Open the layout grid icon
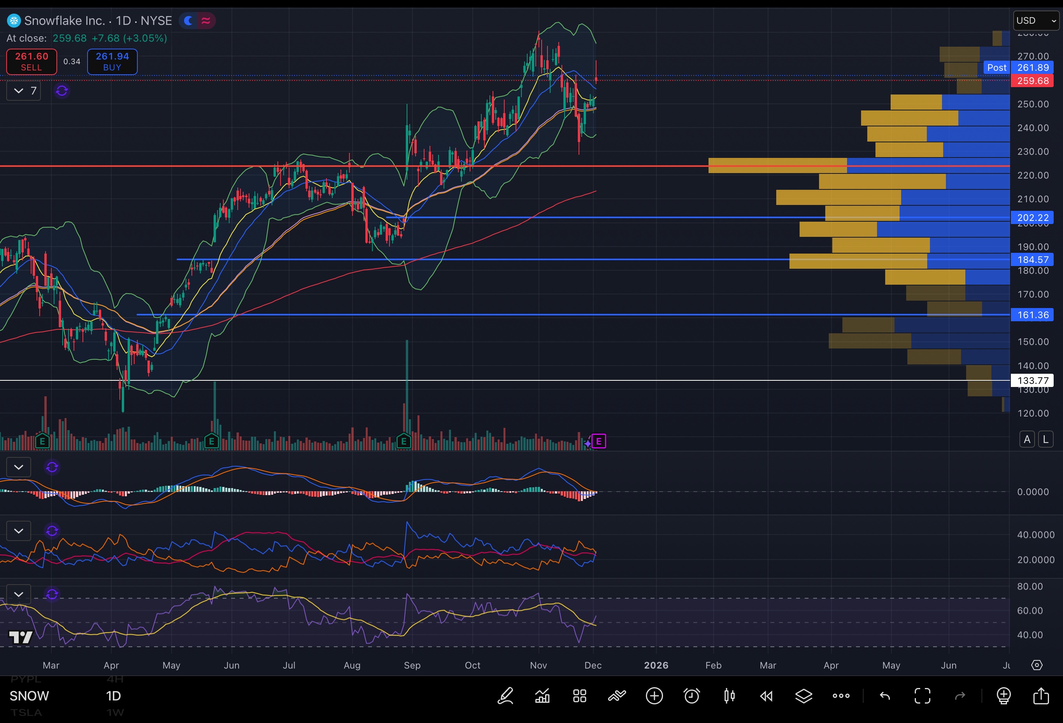The height and width of the screenshot is (723, 1063). coord(579,696)
